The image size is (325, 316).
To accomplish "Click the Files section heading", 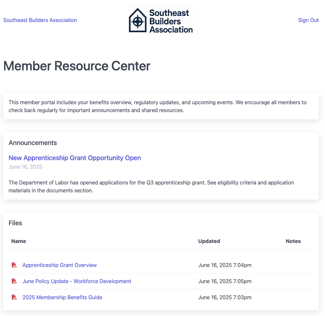I will (15, 223).
